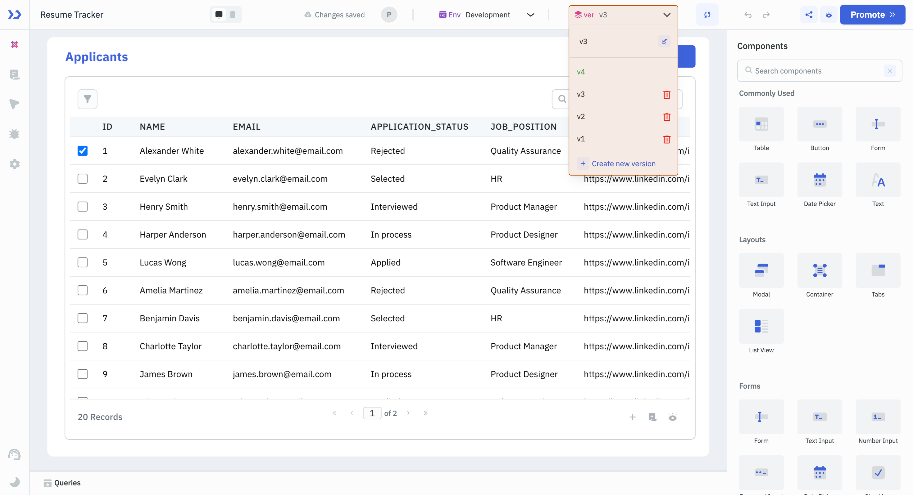Toggle dark mode moon icon
This screenshot has height=495, width=913.
[15, 482]
